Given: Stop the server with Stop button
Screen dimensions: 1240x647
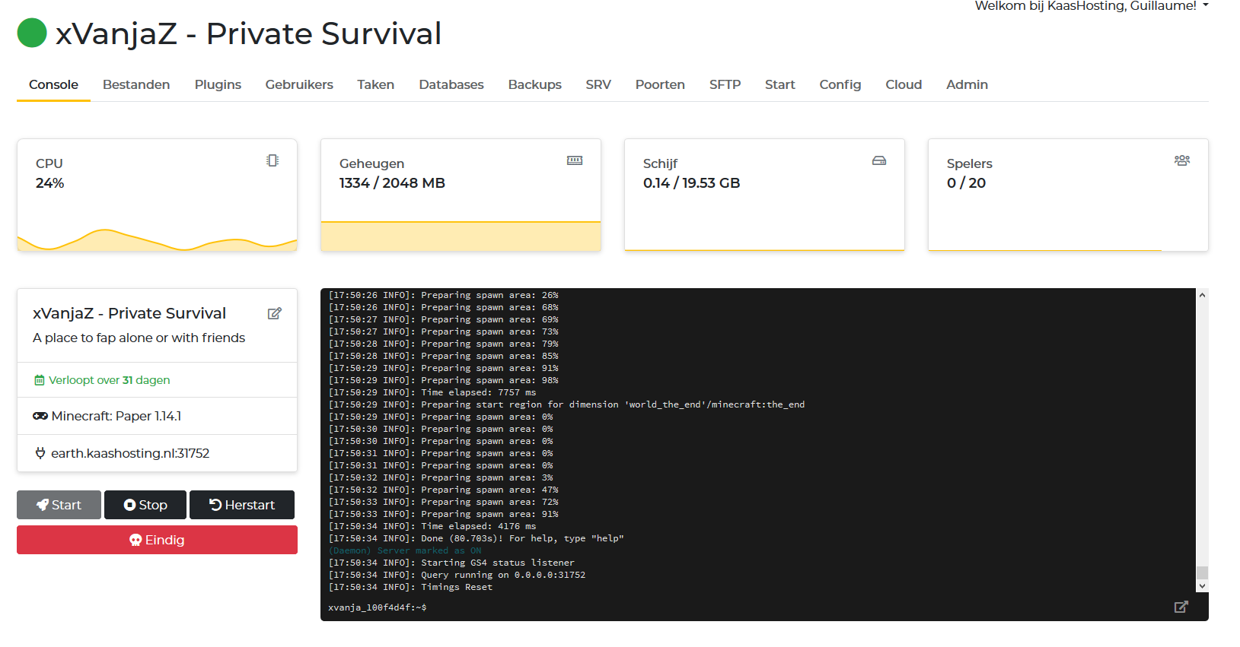Looking at the screenshot, I should 145,505.
